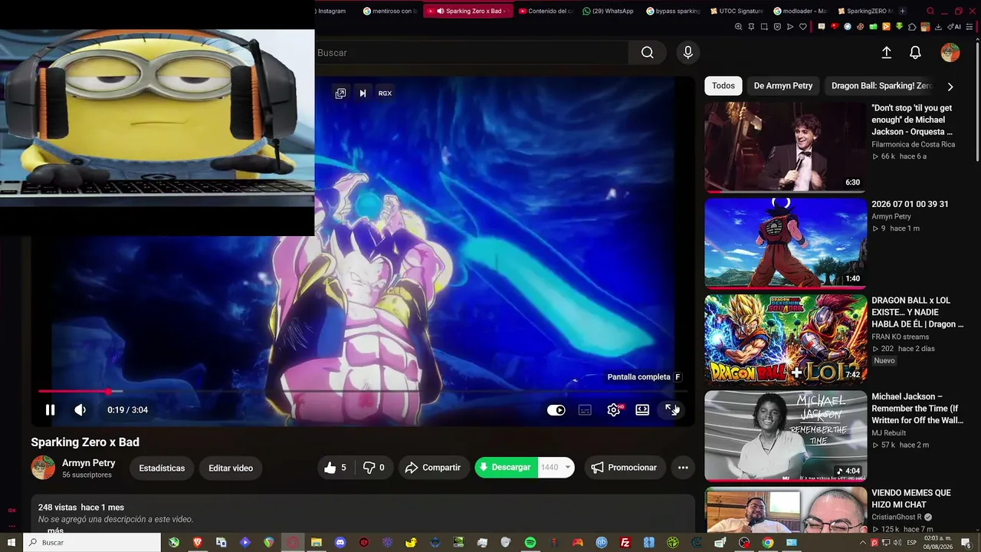Open the player settings gear
This screenshot has height=552, width=981.
pyautogui.click(x=614, y=410)
